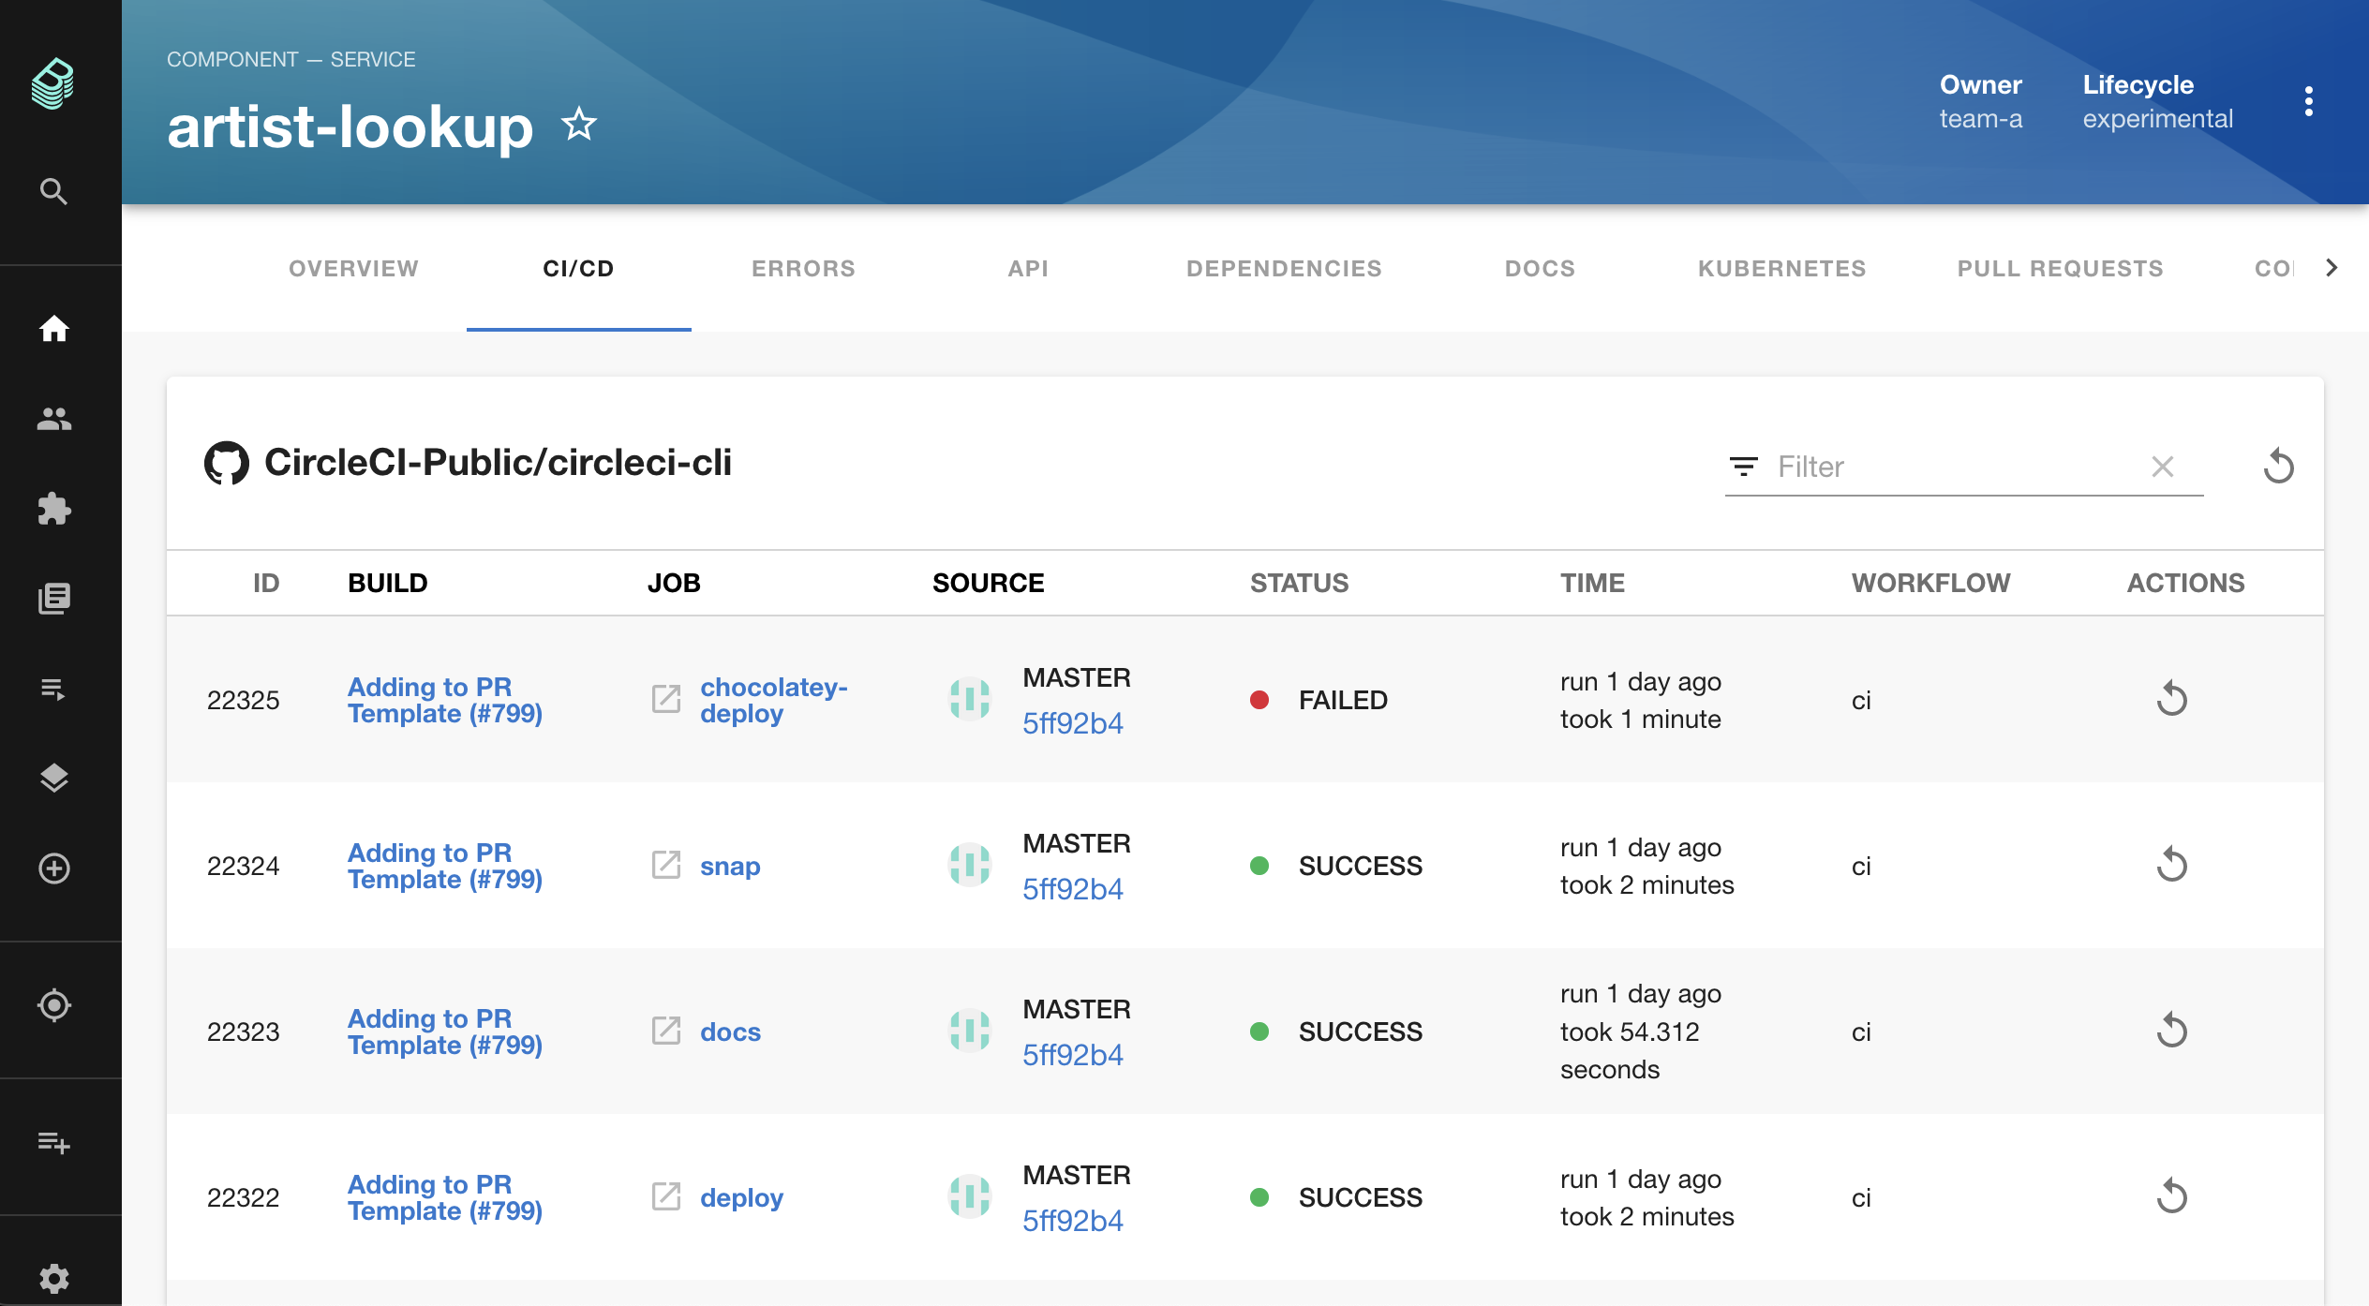The height and width of the screenshot is (1306, 2369).
Task: Open the Kubernetes tab
Action: [x=1782, y=269]
